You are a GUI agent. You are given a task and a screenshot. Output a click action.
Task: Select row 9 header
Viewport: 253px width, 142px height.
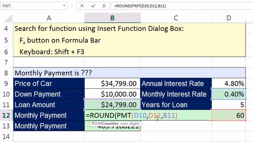pos(6,84)
